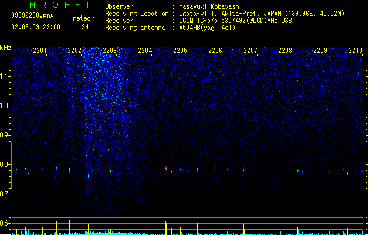The height and width of the screenshot is (235, 369).
Task: Click the 2206 time marker
Action: pos(215,51)
